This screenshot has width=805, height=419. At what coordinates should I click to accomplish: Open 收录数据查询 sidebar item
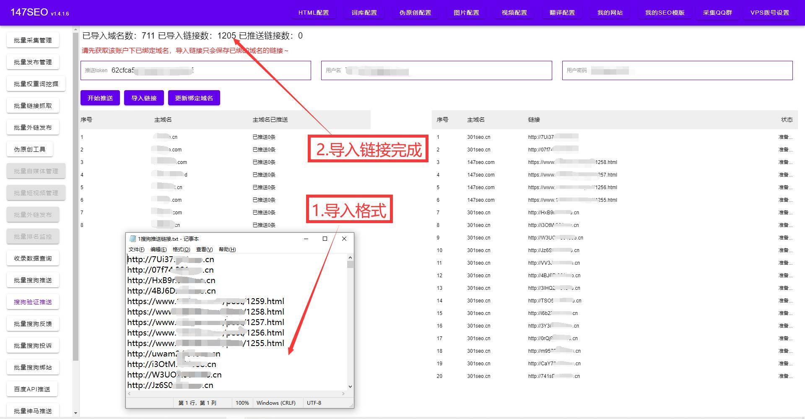click(33, 258)
